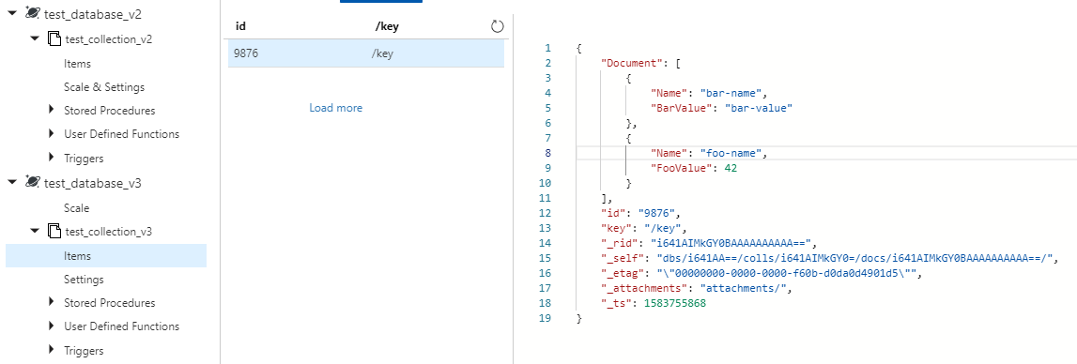The height and width of the screenshot is (364, 1077).
Task: Click test_collection_v2 collection document icon
Action: click(54, 39)
